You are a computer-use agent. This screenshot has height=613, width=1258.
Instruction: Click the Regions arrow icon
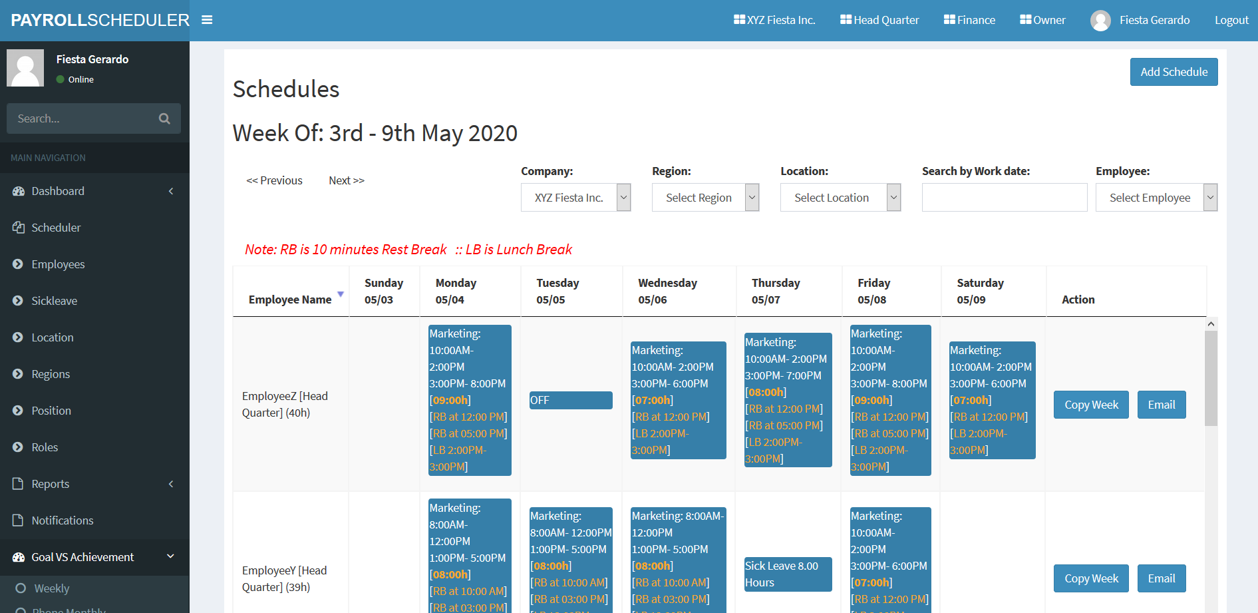click(x=18, y=374)
